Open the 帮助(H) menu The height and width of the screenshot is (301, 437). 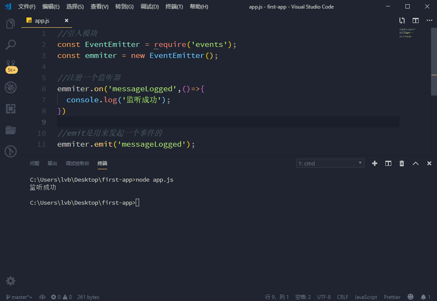tap(199, 7)
